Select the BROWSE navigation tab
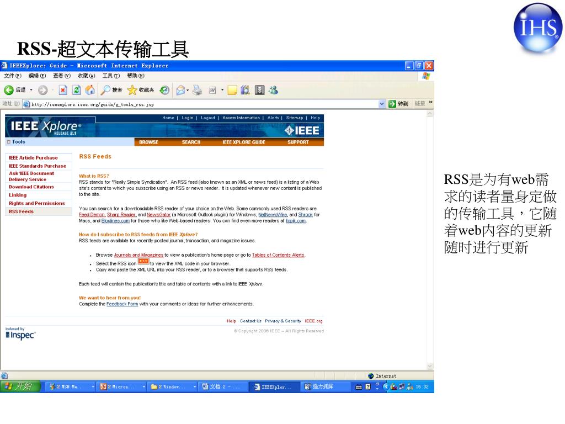 (x=149, y=142)
